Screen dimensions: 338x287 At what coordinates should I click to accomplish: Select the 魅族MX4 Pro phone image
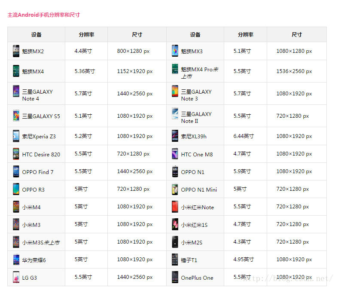[175, 69]
